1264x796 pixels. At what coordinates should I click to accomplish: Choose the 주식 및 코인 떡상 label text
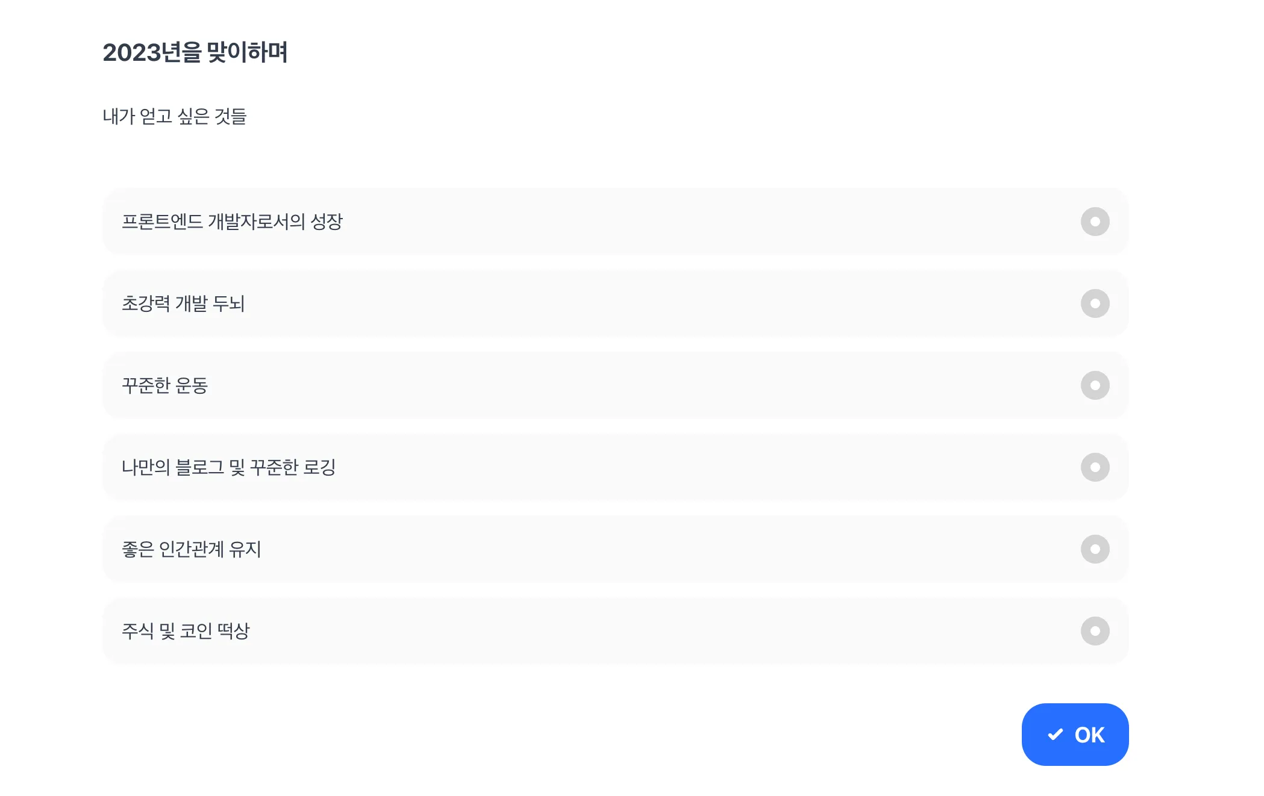point(186,631)
